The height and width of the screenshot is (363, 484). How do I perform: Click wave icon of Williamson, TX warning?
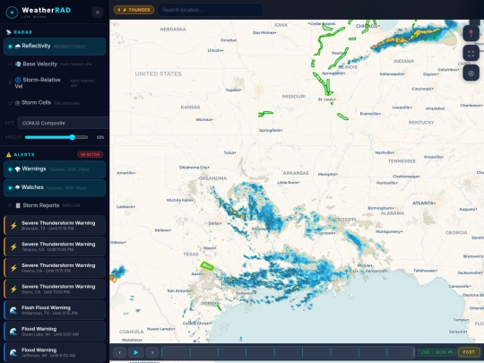pyautogui.click(x=13, y=310)
